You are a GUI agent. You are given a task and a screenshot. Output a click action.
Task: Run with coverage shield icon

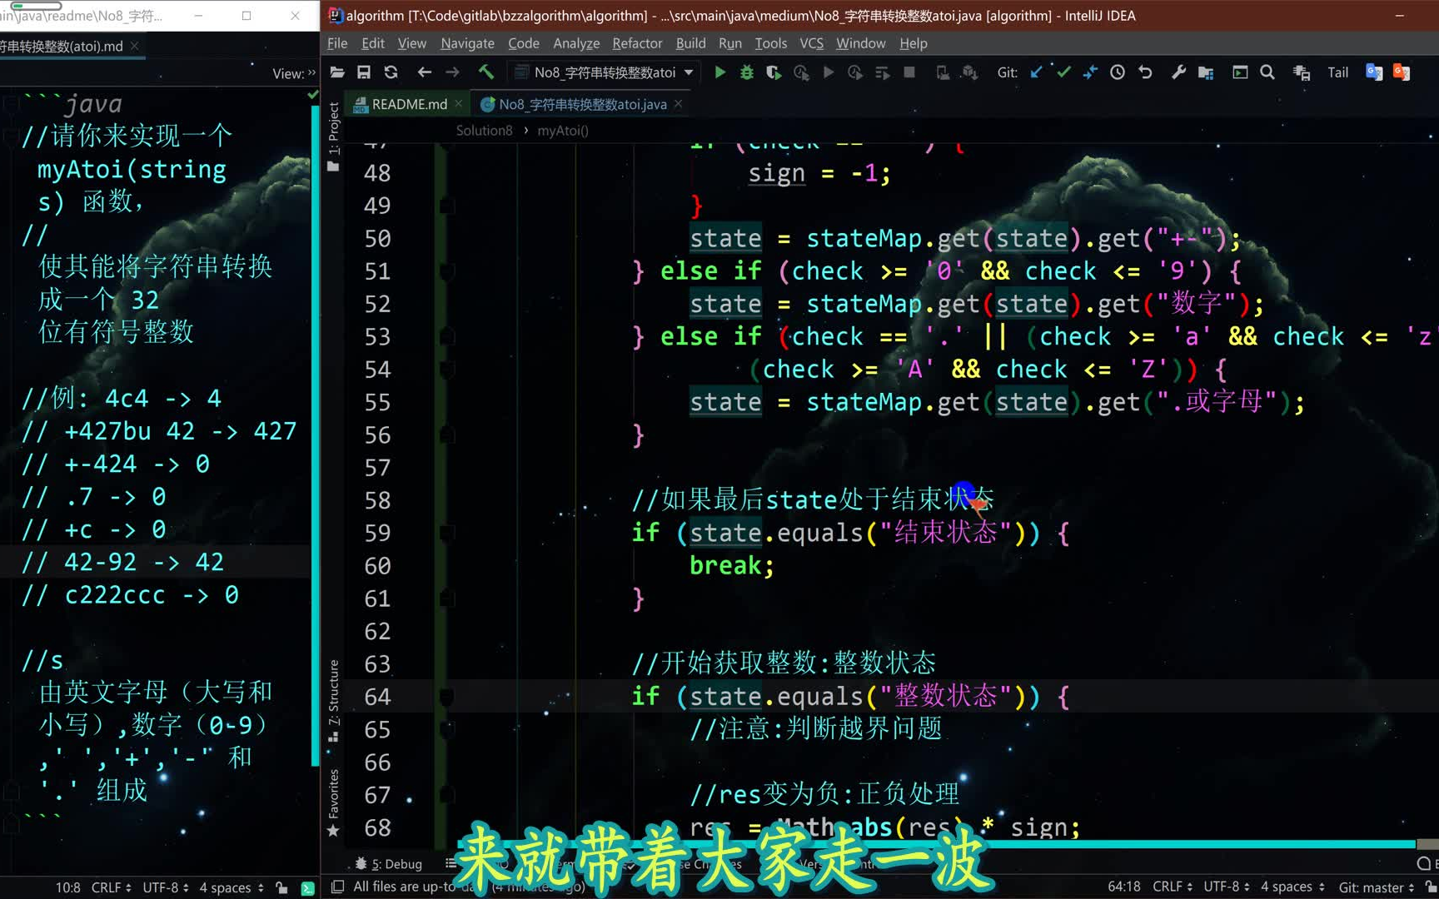[x=774, y=72]
